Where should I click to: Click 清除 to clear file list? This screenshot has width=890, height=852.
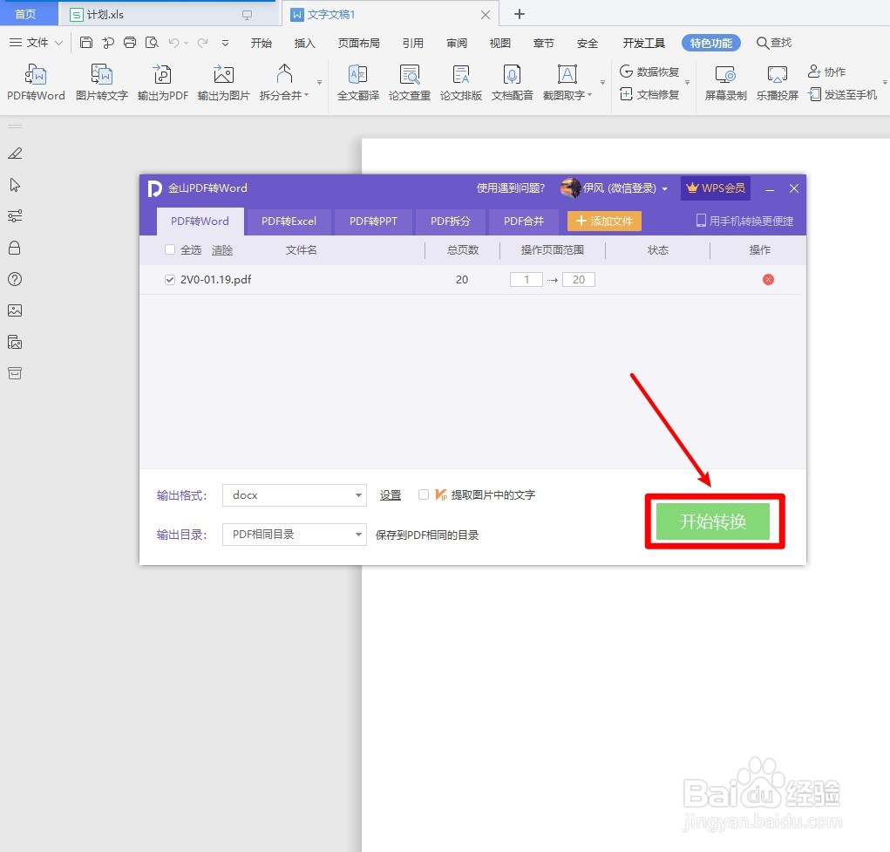click(x=222, y=250)
